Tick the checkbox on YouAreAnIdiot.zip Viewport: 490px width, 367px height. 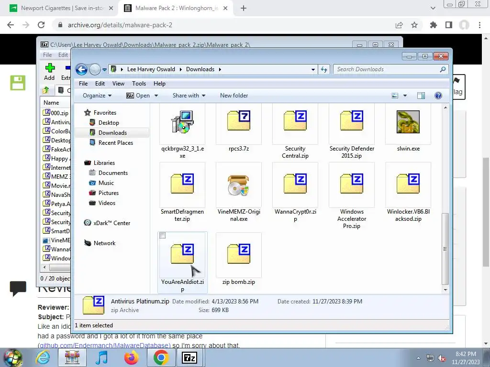[163, 236]
